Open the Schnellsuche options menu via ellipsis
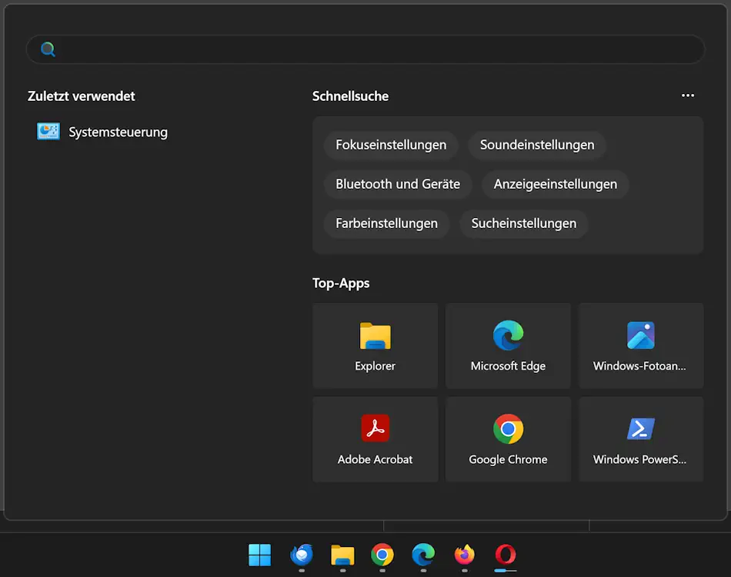The image size is (731, 577). (687, 96)
